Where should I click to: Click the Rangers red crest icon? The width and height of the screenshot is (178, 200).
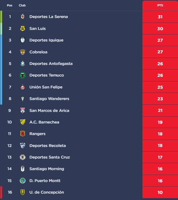click(22, 134)
